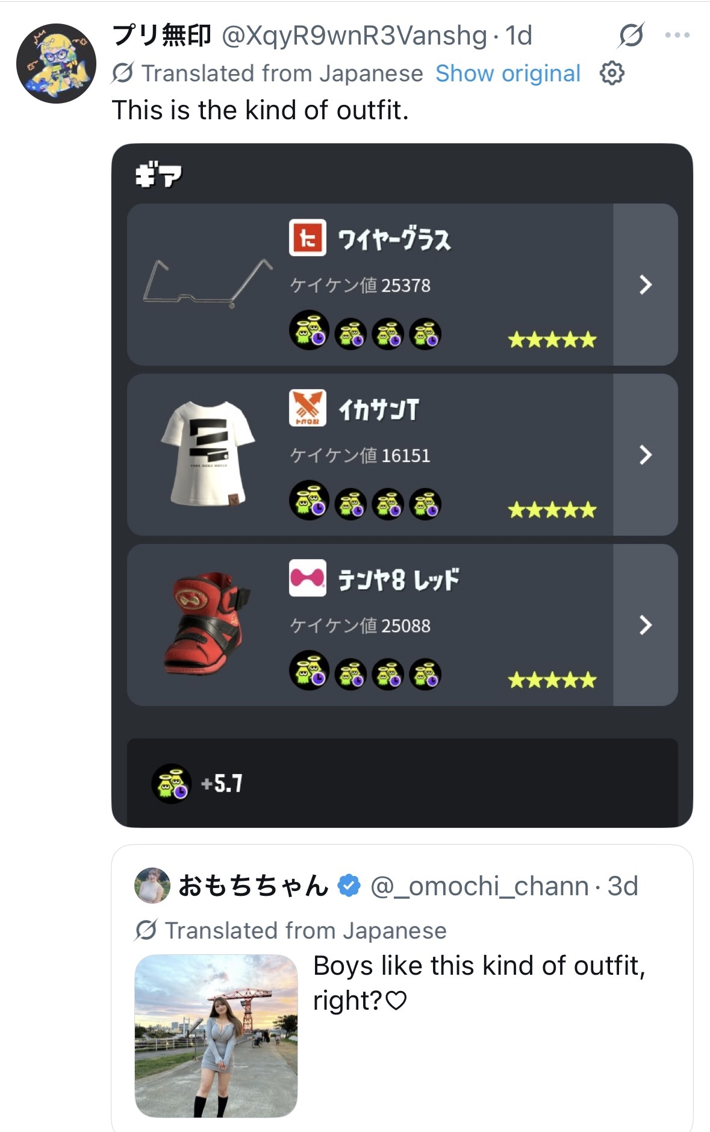
Task: Click main ability icon on ワイヤーグラス
Action: (x=309, y=331)
